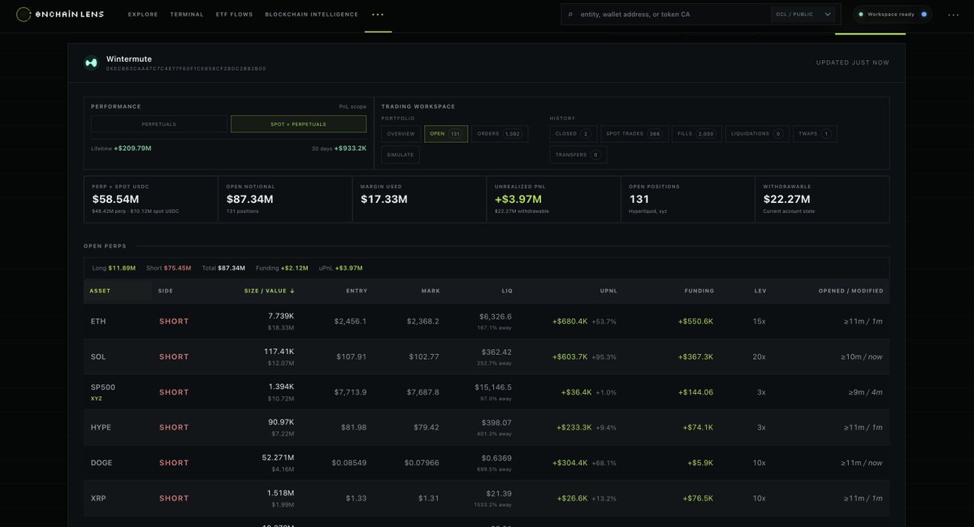Sort by the Funding column header

coord(699,292)
